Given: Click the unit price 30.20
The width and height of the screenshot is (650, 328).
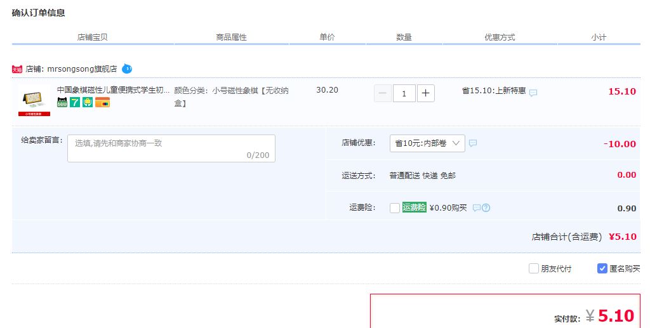Looking at the screenshot, I should pyautogui.click(x=327, y=90).
